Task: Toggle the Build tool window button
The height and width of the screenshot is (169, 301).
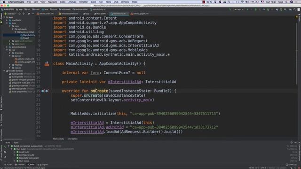Action: 31,165
